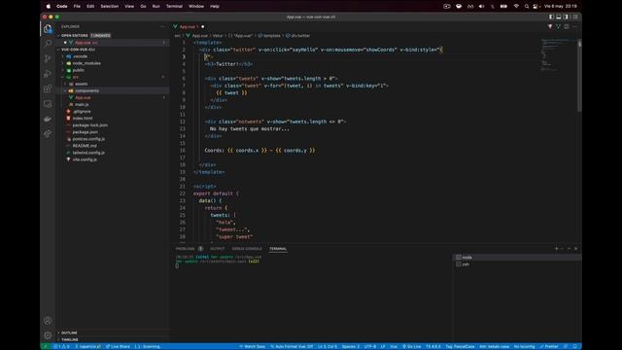Switch to the Output panel tab
Screen dimensions: 622x350
pos(217,249)
